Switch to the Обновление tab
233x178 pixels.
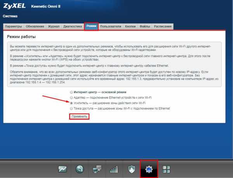(35, 26)
